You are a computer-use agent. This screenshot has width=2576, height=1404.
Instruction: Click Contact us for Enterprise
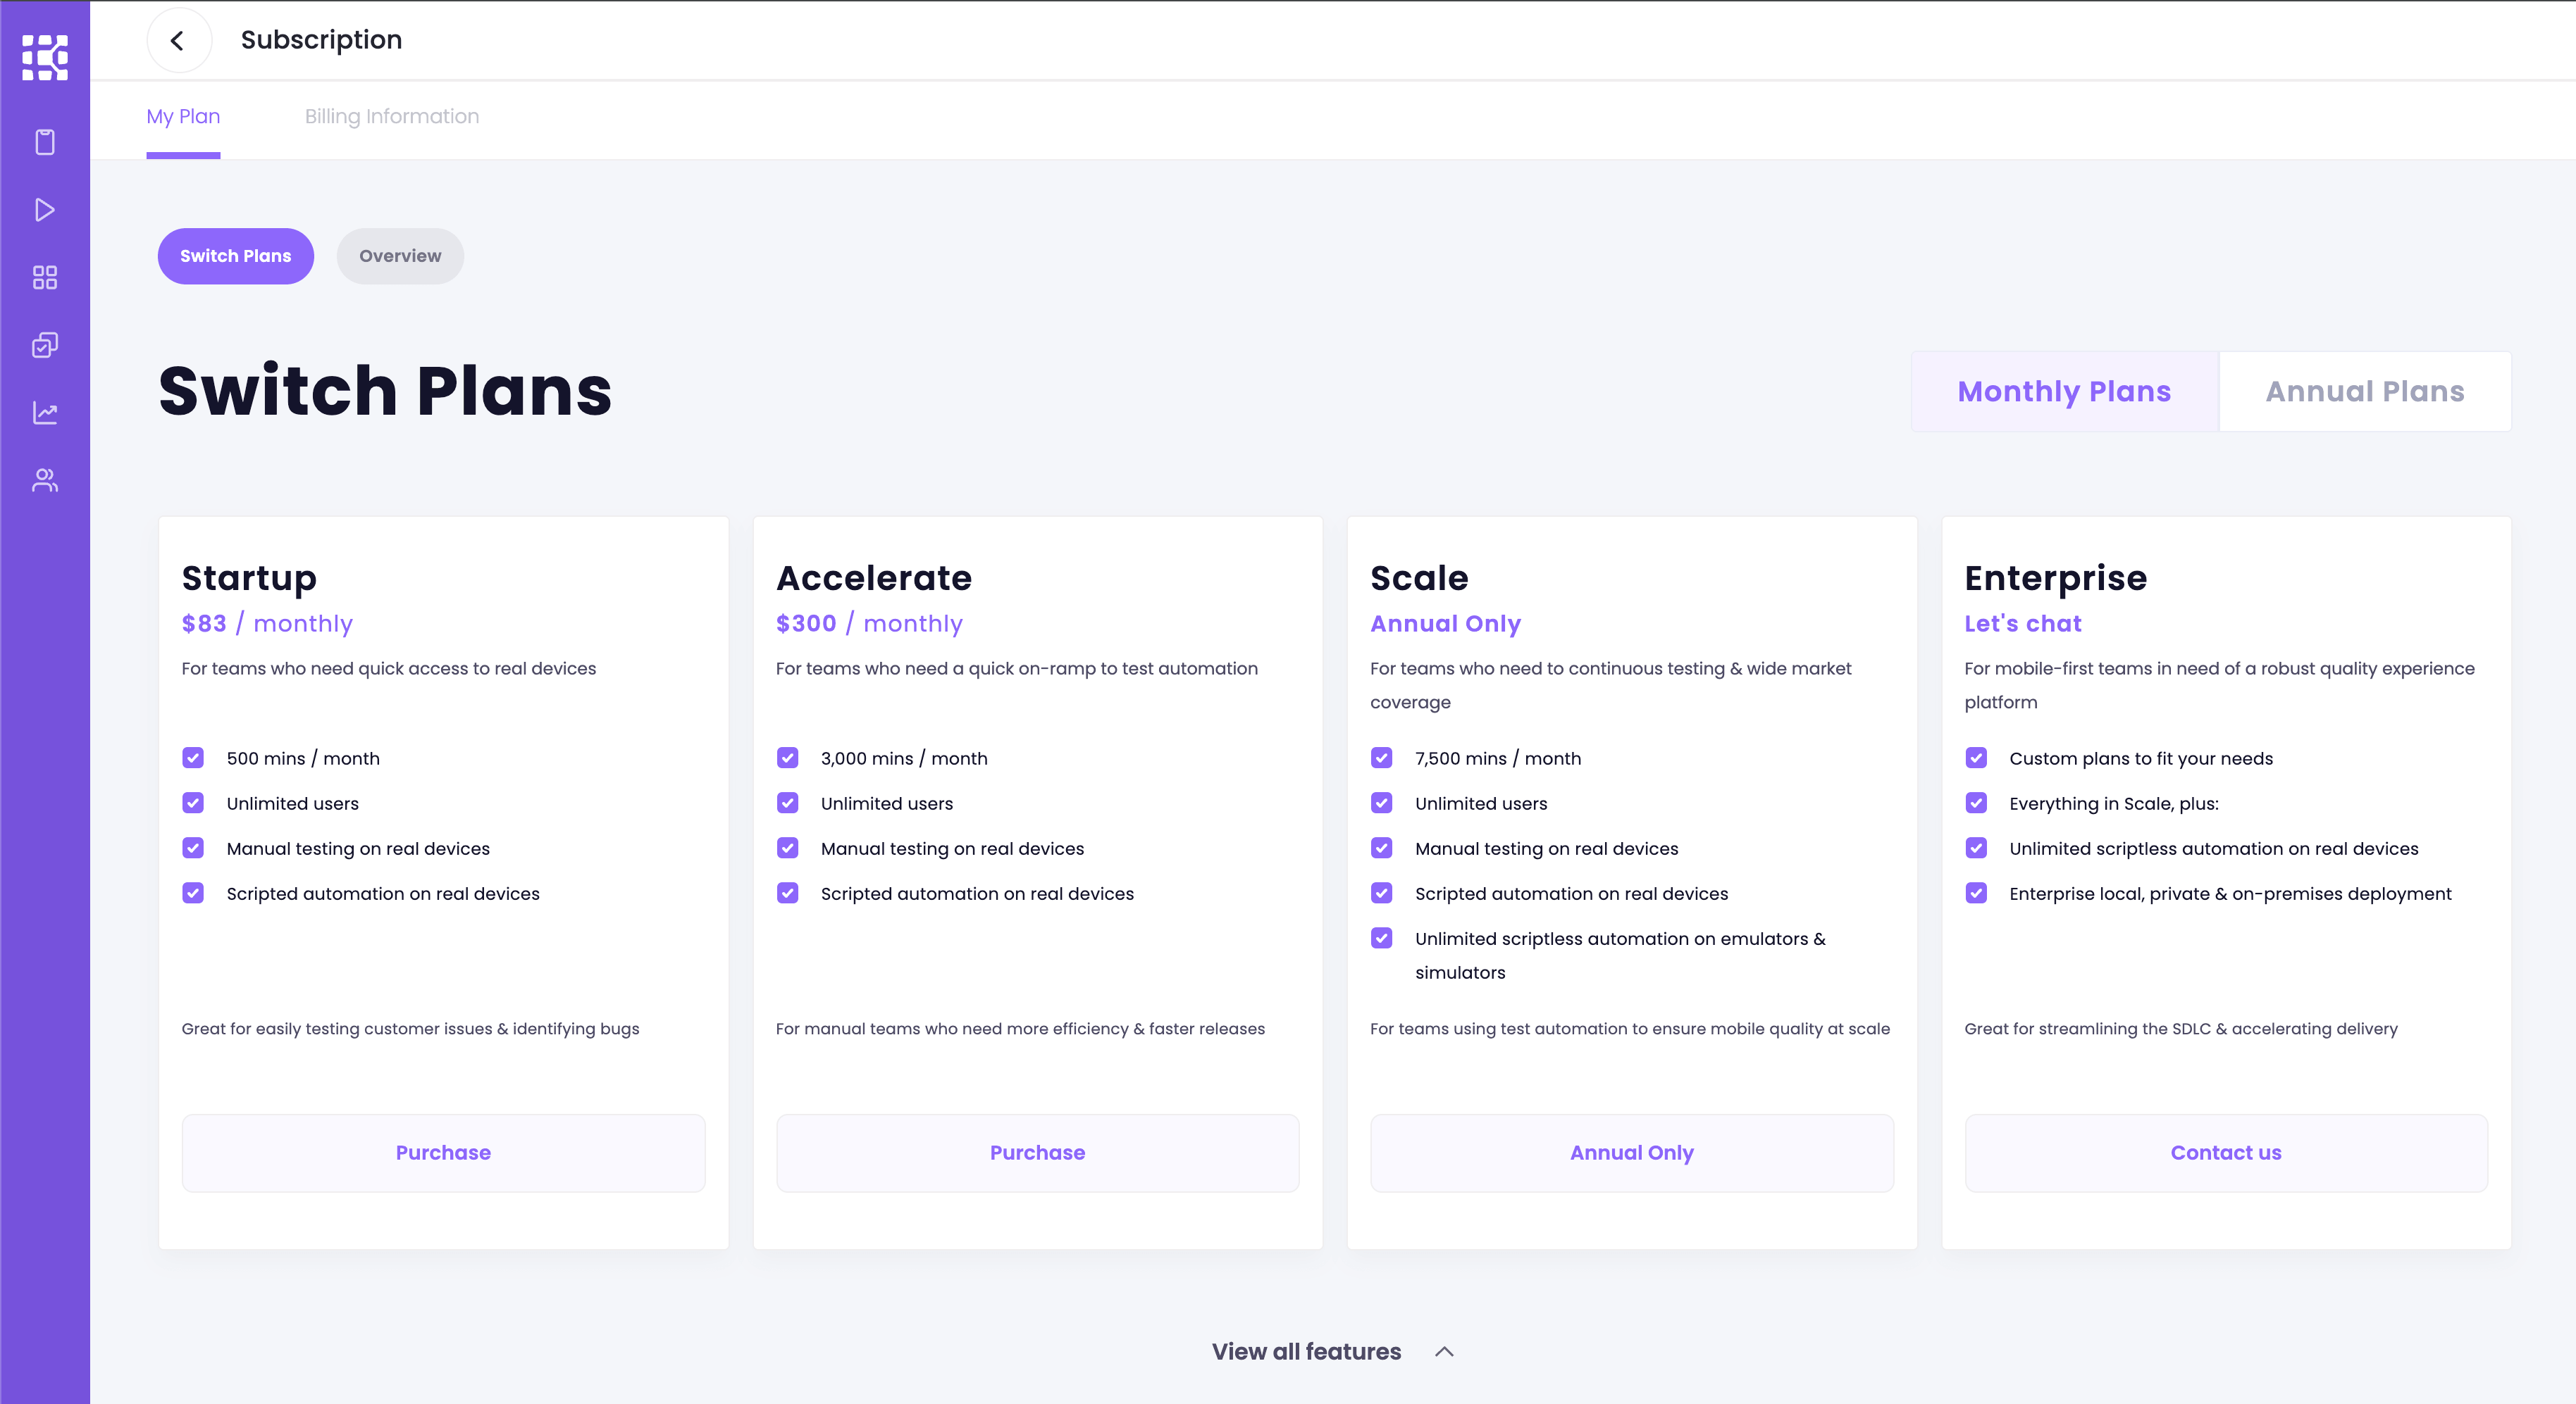pos(2226,1153)
